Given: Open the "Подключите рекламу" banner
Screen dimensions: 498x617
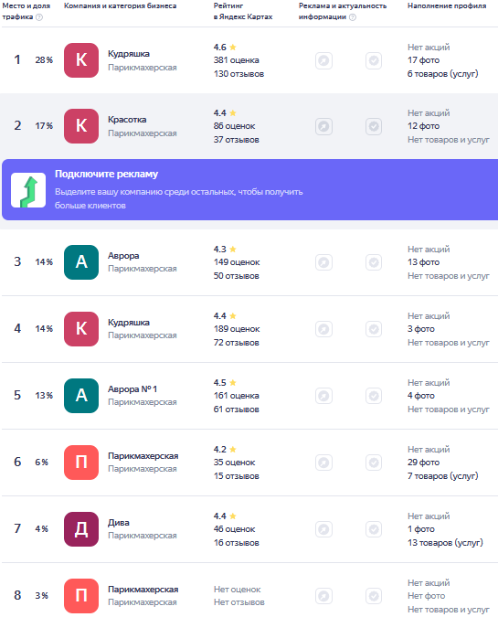Looking at the screenshot, I should [249, 189].
